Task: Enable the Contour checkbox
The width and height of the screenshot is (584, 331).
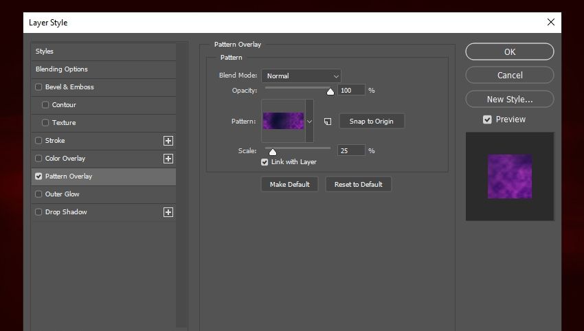Action: click(x=45, y=104)
